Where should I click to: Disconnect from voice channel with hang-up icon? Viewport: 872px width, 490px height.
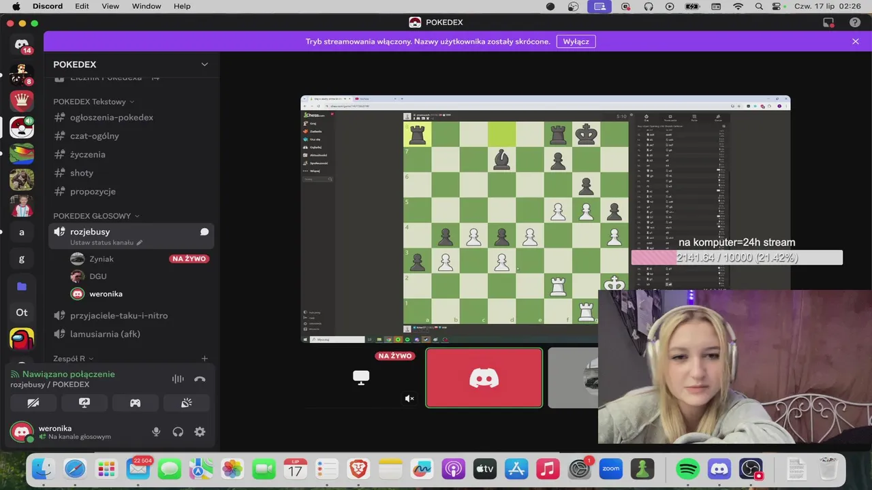pyautogui.click(x=200, y=379)
